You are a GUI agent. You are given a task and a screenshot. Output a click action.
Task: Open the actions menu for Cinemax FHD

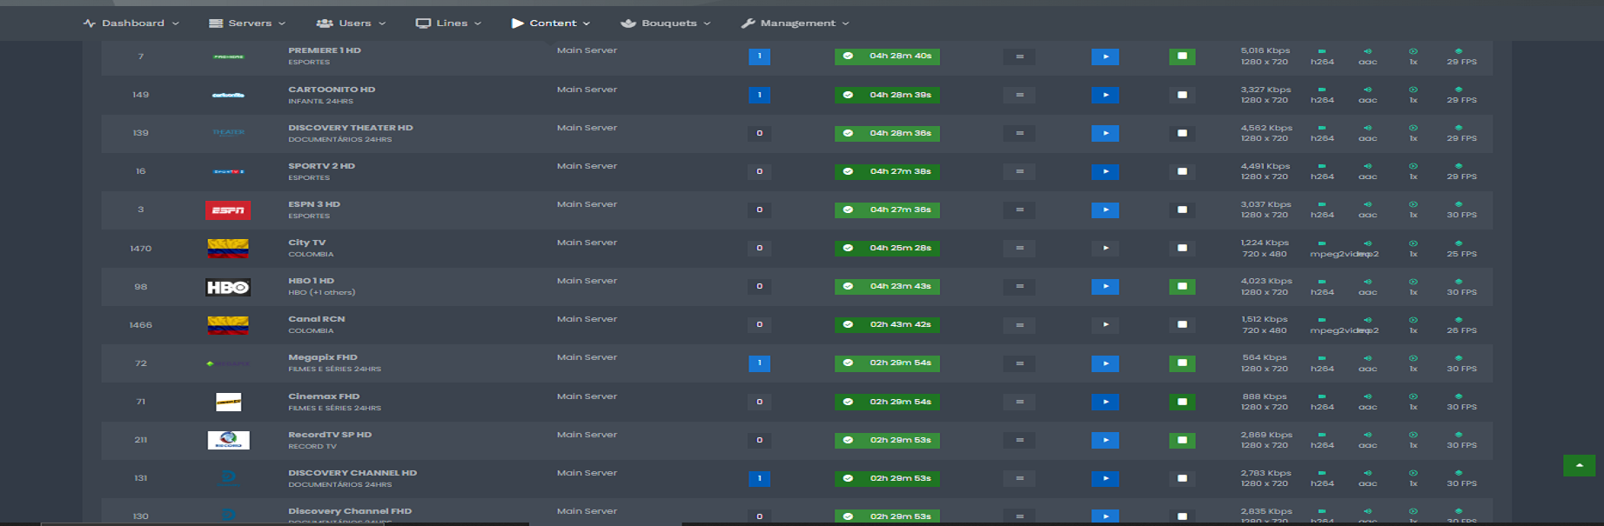tap(1019, 402)
